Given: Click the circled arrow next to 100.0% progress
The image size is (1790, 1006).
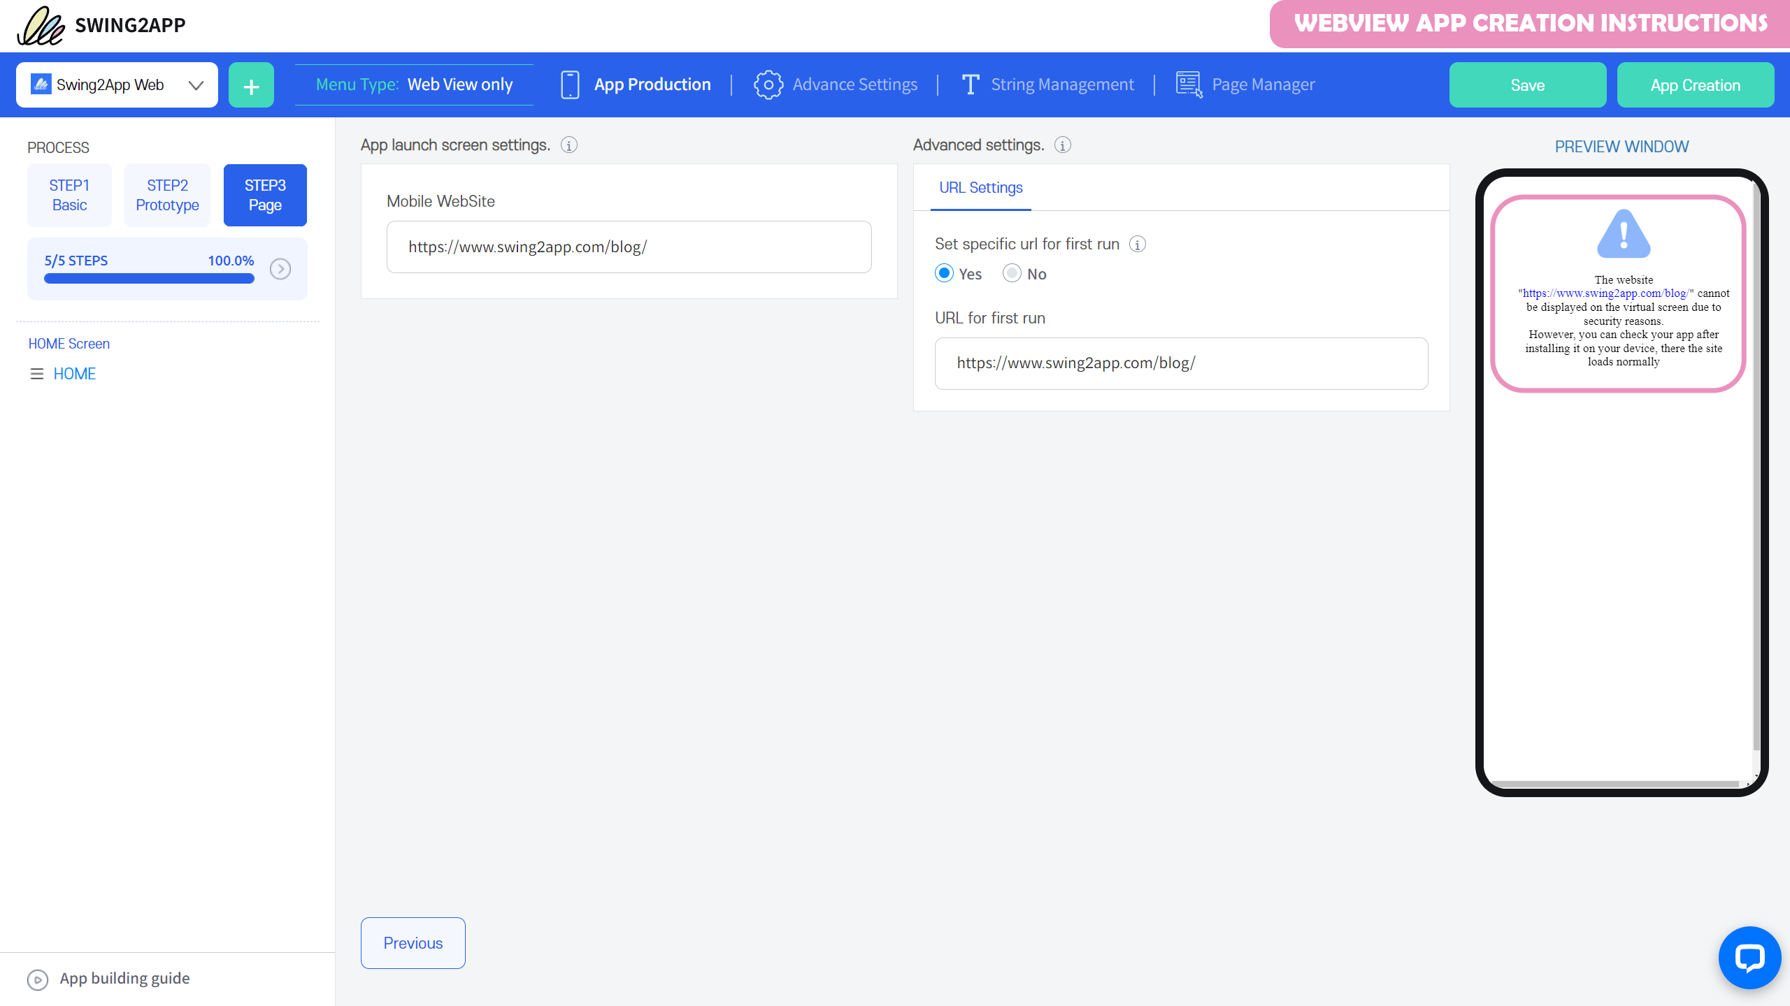Looking at the screenshot, I should (280, 269).
